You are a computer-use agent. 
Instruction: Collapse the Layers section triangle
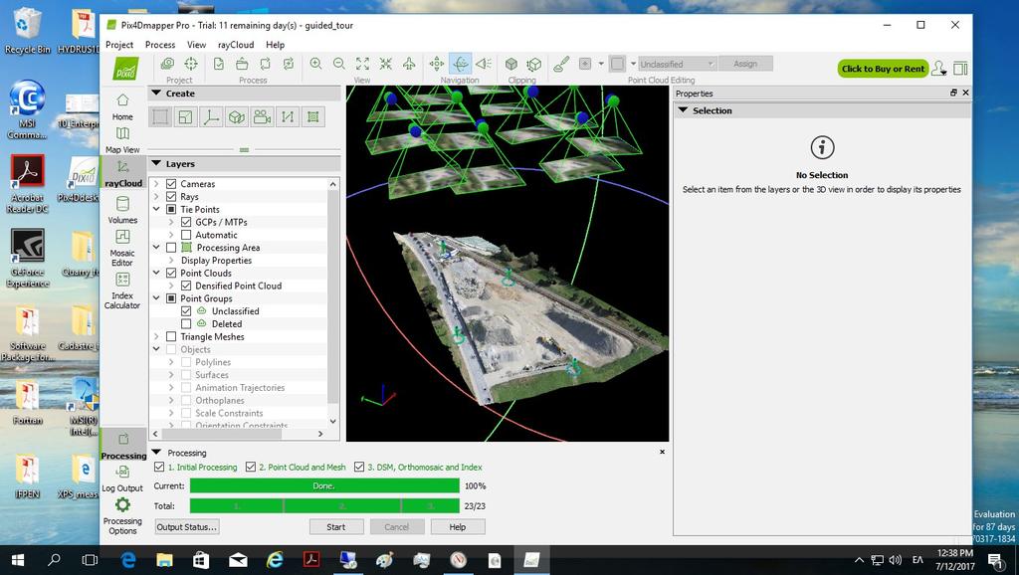[156, 164]
